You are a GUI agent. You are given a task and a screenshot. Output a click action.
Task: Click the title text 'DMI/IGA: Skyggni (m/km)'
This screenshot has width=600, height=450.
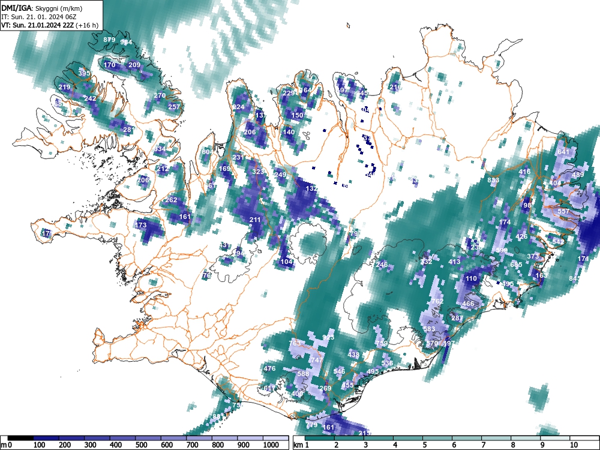pyautogui.click(x=42, y=8)
